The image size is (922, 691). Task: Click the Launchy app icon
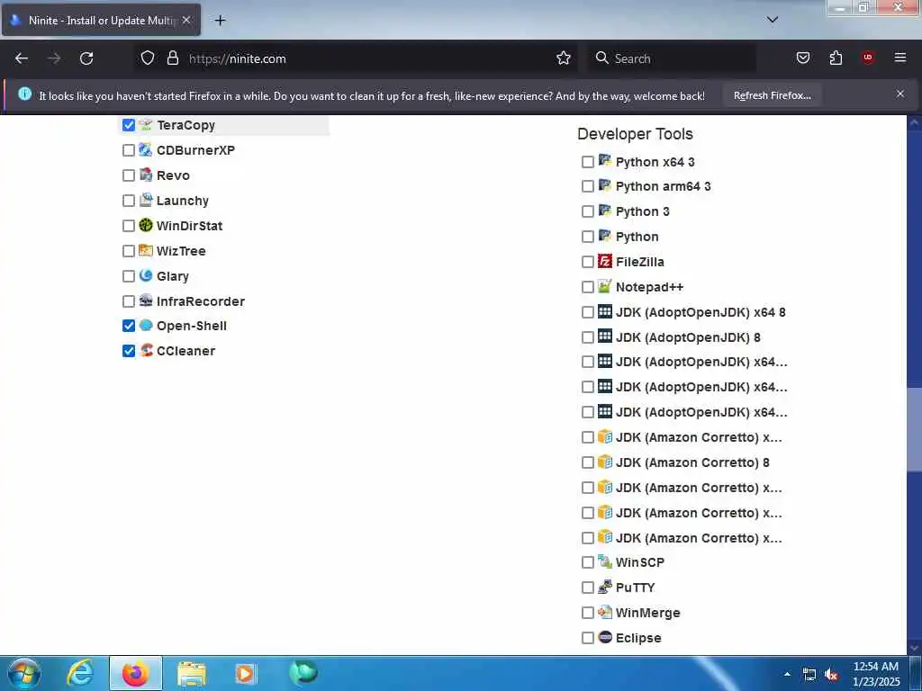click(146, 201)
